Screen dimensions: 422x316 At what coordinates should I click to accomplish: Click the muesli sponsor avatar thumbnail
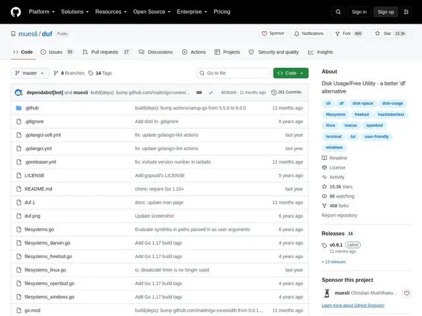327,293
